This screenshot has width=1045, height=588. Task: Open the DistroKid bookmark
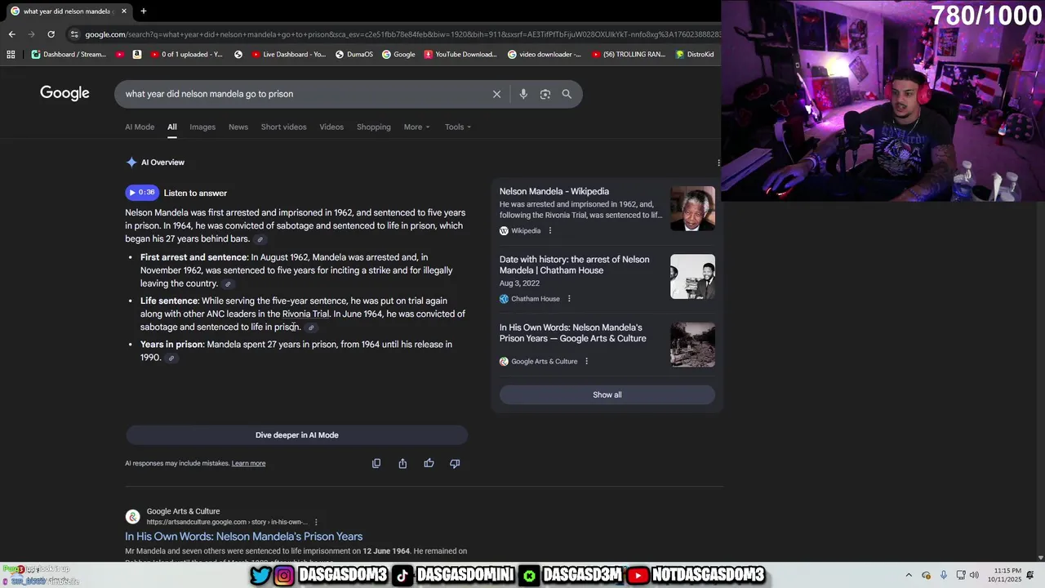point(694,55)
